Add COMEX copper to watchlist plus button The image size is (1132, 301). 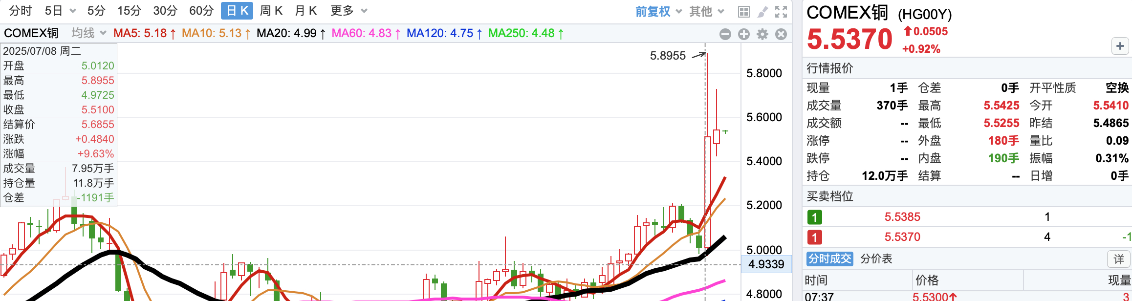(1120, 46)
